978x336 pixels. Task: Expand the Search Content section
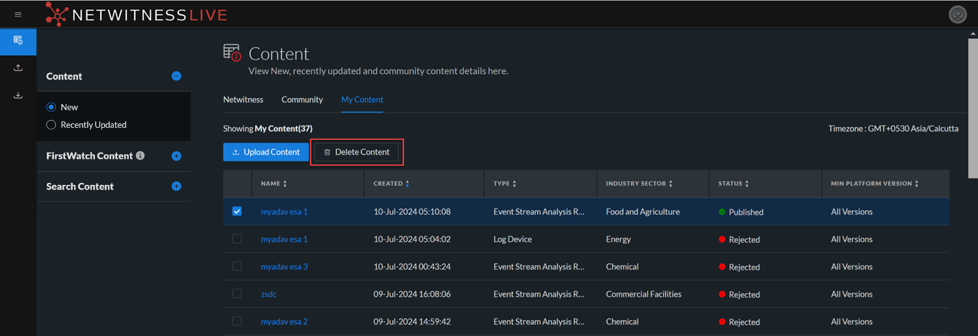coord(176,186)
